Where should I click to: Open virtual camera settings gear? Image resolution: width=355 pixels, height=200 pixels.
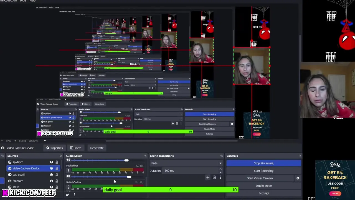pos(298,178)
